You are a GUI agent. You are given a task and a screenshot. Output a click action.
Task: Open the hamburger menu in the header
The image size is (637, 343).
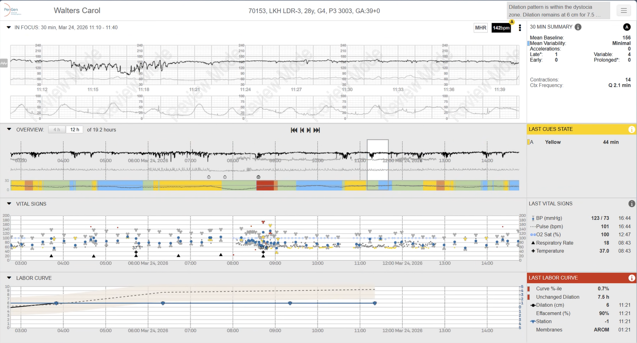click(624, 11)
